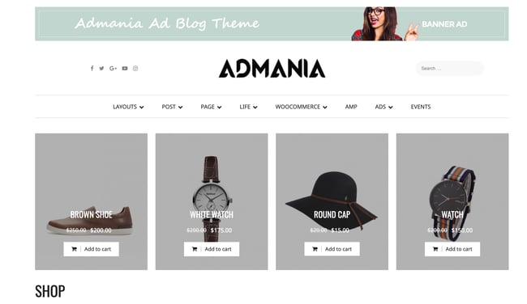527x304 pixels.
Task: Open the Instagram social icon
Action: pyautogui.click(x=135, y=69)
